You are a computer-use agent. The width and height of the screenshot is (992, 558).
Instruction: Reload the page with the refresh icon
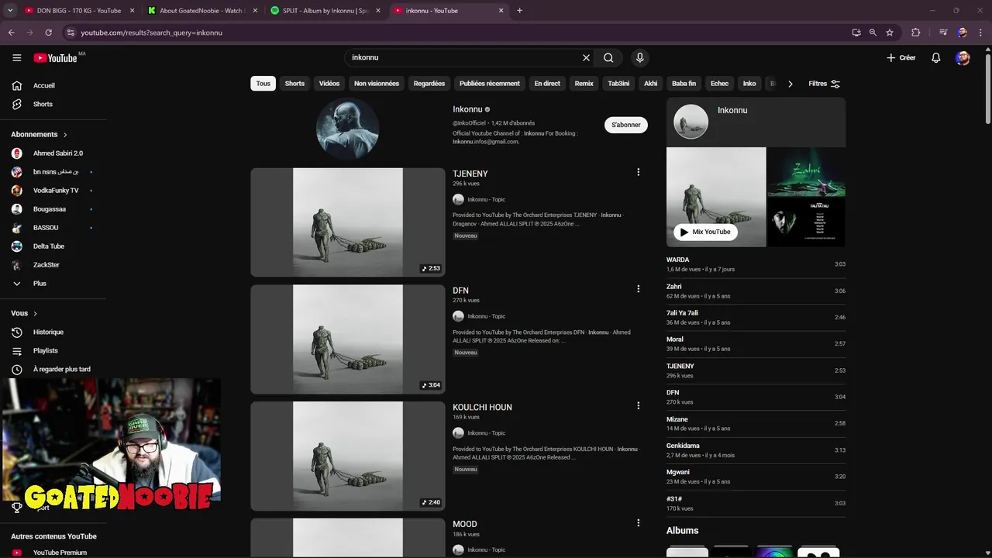48,33
